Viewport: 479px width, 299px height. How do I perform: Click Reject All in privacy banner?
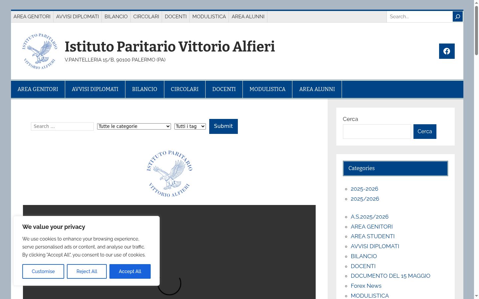(87, 271)
